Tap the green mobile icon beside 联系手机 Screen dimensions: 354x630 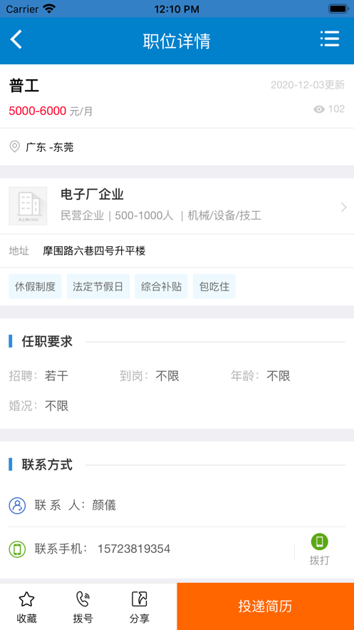[17, 549]
